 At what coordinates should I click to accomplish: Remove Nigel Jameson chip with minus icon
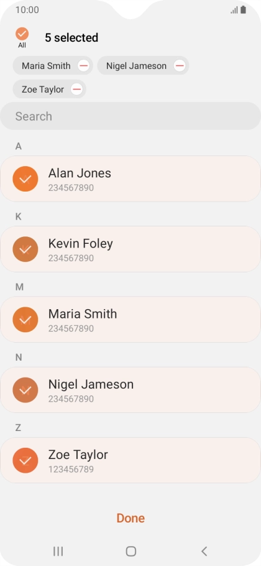(x=180, y=66)
